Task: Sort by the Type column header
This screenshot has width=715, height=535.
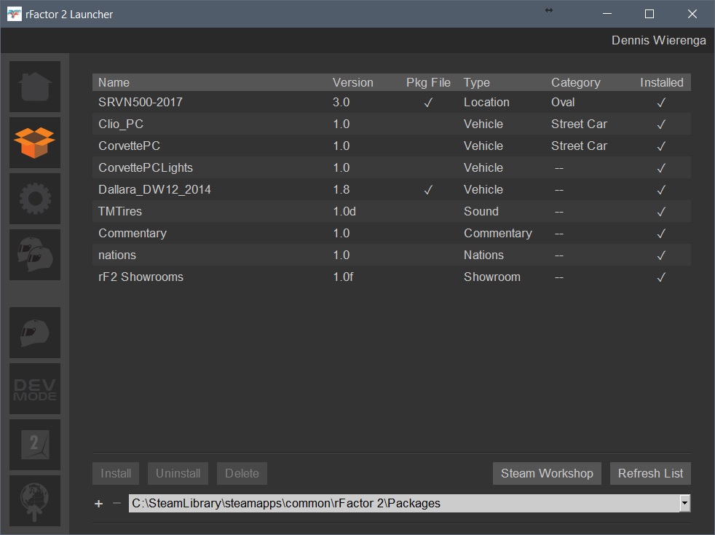Action: tap(476, 82)
